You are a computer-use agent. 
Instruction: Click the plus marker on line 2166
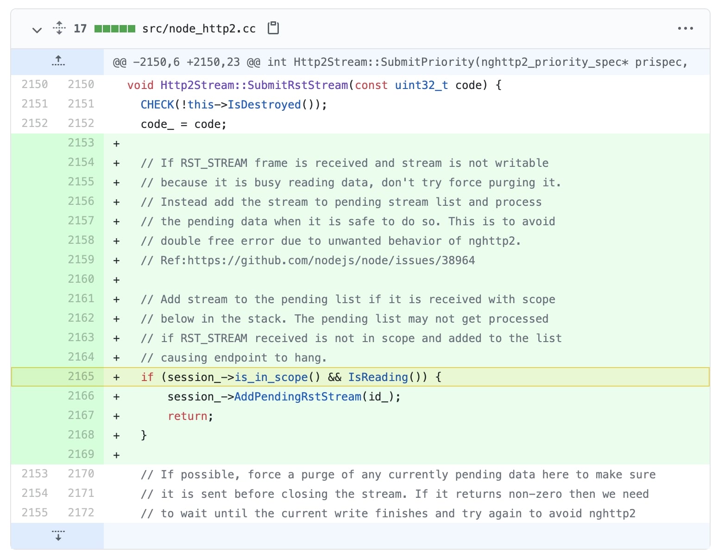(117, 397)
